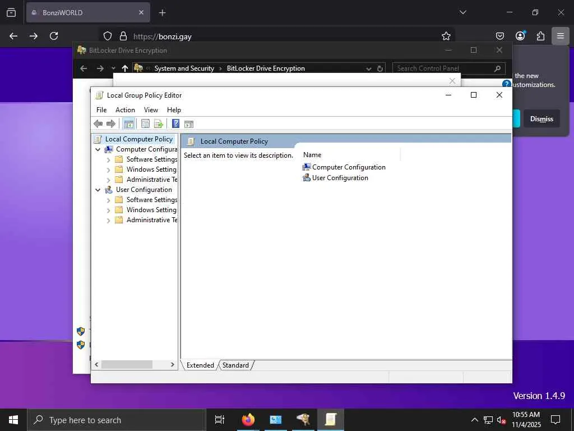Open Firefox Pocket save icon
The width and height of the screenshot is (574, 431).
pyautogui.click(x=499, y=36)
